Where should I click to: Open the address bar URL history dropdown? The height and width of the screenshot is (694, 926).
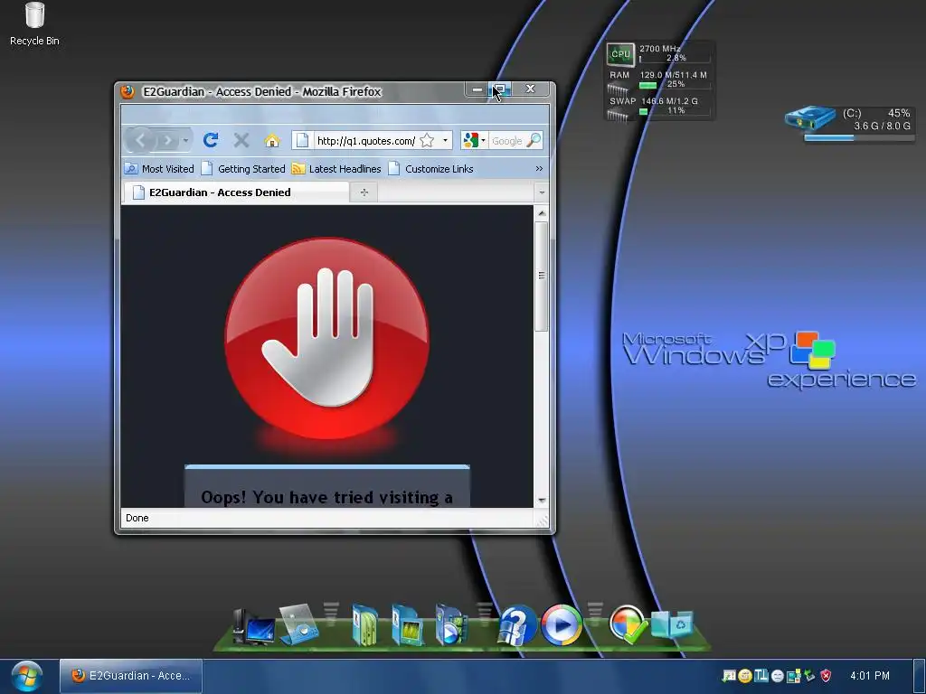pyautogui.click(x=445, y=140)
